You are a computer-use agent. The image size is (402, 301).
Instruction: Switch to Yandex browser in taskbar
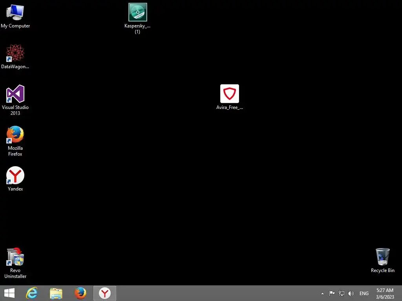(104, 293)
